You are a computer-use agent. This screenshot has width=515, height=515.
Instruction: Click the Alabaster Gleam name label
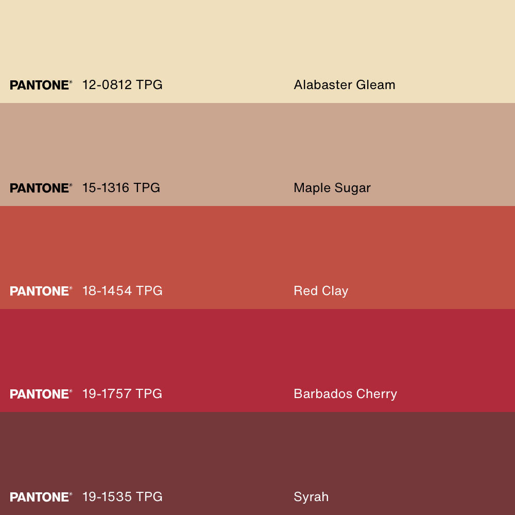click(x=344, y=85)
